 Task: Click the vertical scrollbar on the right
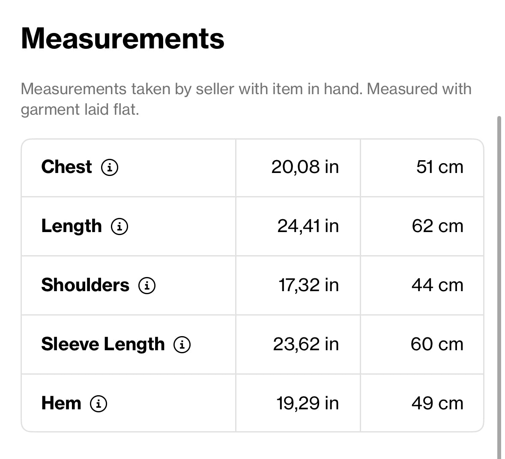coord(499,283)
